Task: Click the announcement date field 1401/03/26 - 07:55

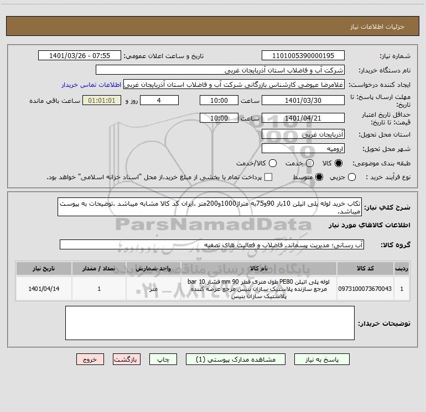Action: click(x=80, y=56)
